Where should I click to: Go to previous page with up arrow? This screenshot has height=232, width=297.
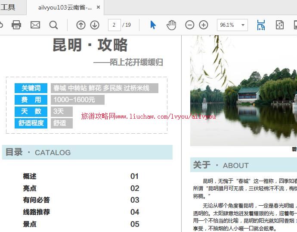[80, 25]
